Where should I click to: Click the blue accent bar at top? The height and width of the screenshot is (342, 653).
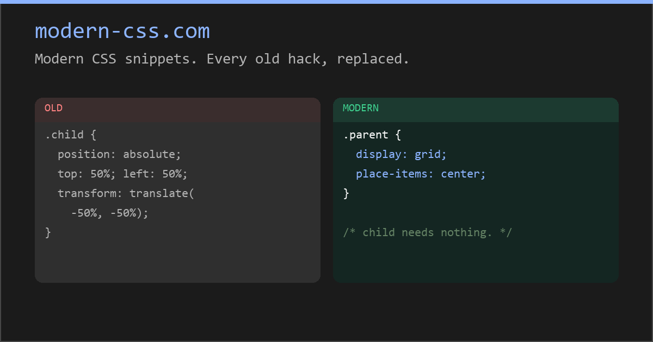point(326,2)
